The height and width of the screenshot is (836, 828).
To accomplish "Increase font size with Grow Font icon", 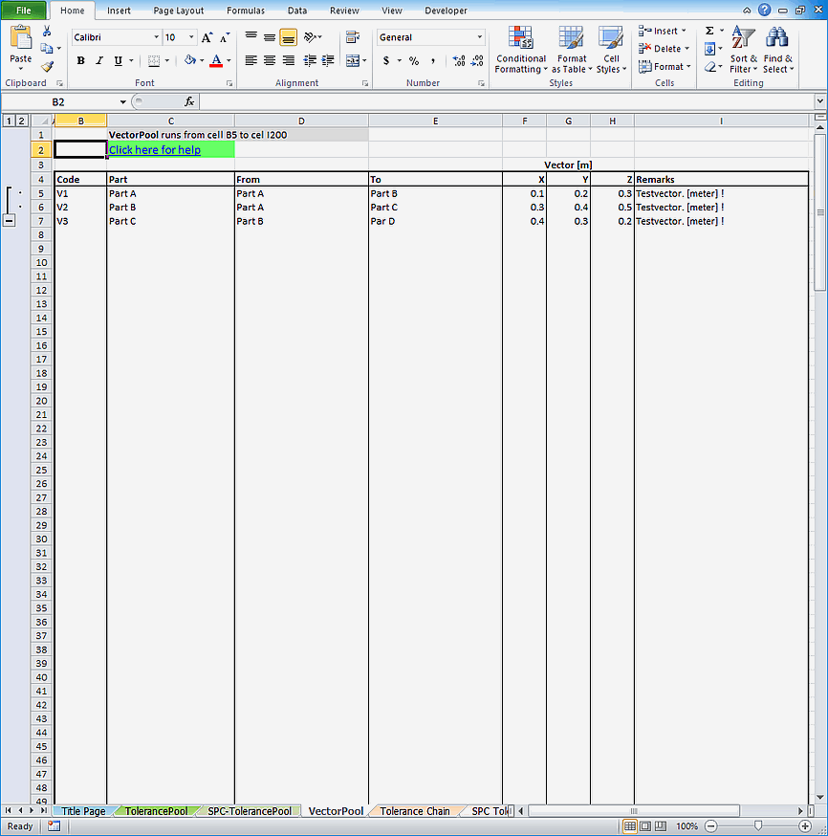I will pos(207,37).
